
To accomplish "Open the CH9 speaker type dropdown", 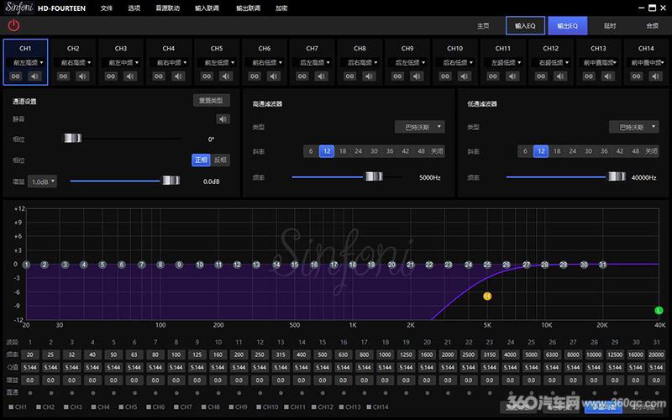I will pyautogui.click(x=410, y=62).
